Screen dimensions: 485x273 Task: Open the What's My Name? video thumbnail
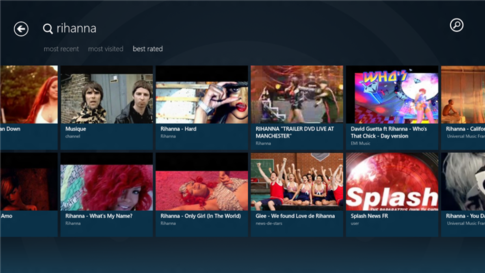tap(107, 182)
